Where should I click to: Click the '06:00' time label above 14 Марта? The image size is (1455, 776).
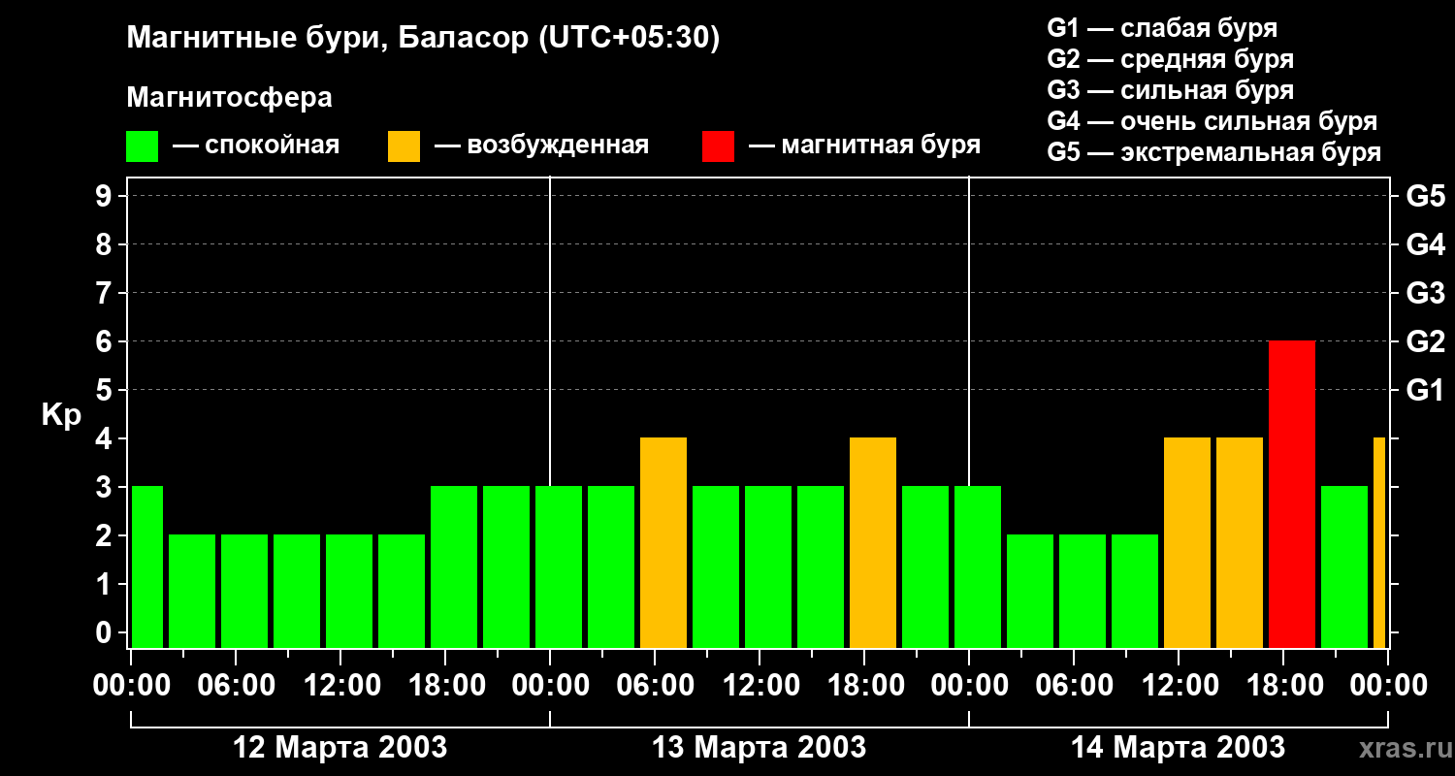click(1074, 686)
